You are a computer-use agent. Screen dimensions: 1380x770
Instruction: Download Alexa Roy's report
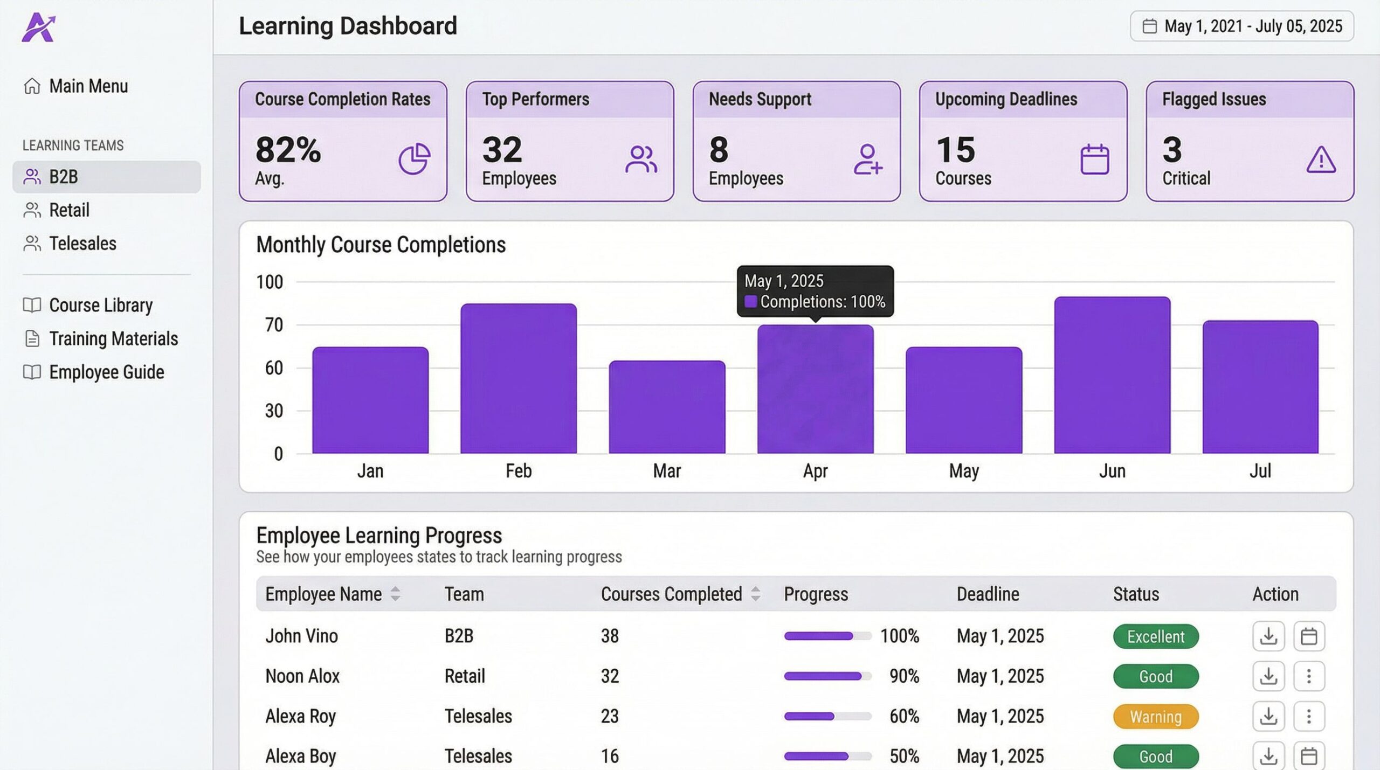(x=1268, y=716)
